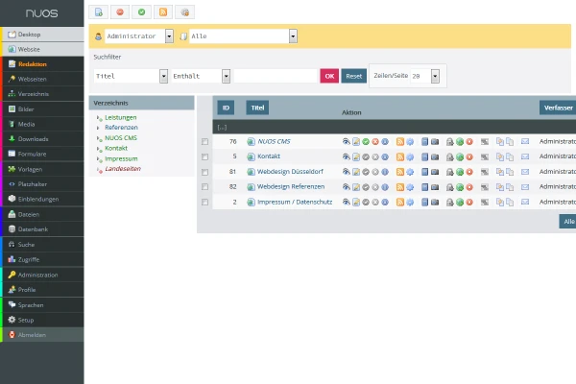Screen dimensions: 576x384
Task: Select Bilder in the sidebar
Action: [x=43, y=109]
